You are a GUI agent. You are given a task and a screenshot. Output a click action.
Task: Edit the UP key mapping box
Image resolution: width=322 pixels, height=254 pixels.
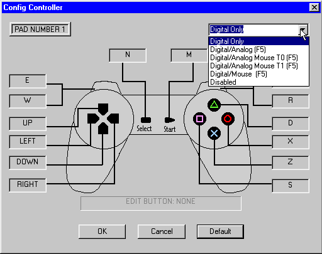(x=28, y=124)
